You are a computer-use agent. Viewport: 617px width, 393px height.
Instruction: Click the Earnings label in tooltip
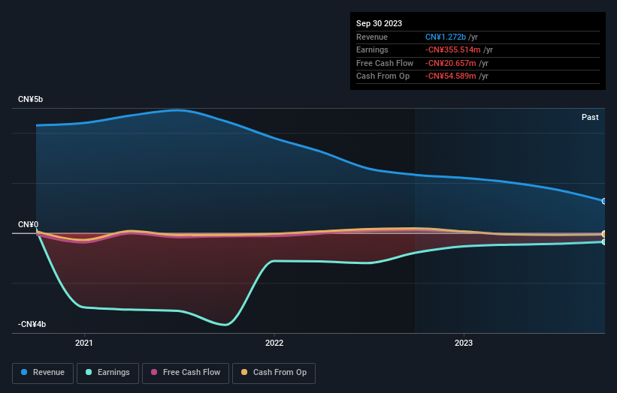pyautogui.click(x=372, y=49)
